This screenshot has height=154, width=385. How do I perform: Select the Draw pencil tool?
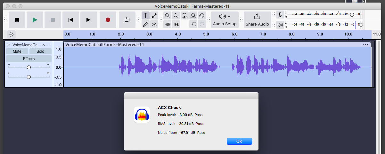[x=146, y=24]
